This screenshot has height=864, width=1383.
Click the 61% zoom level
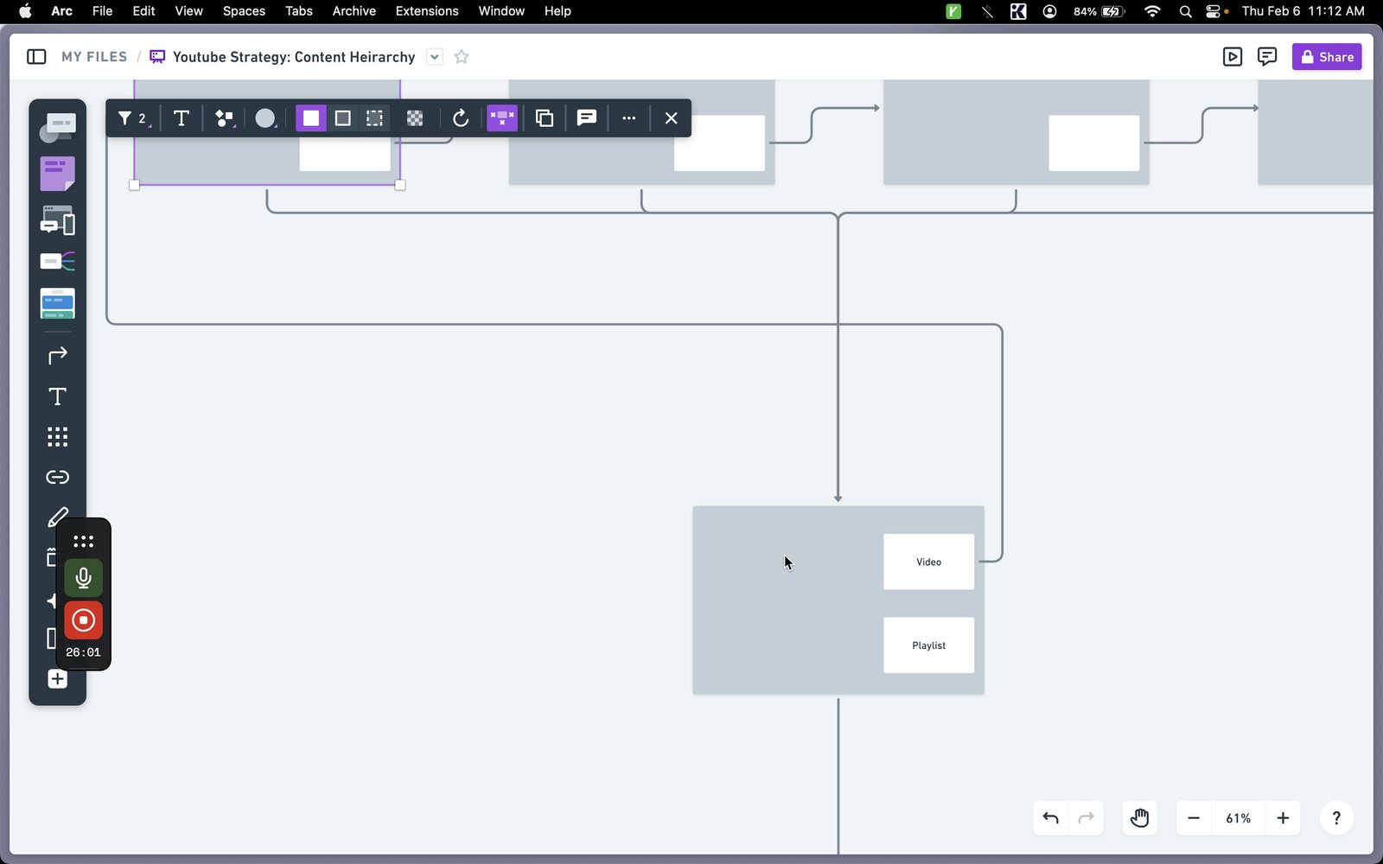[x=1239, y=818]
